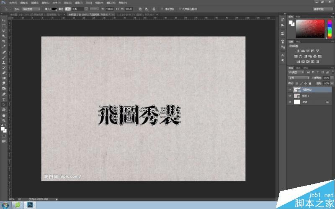Viewport: 335px width, 209px height.
Task: Hide the top shape layer
Action: point(290,90)
